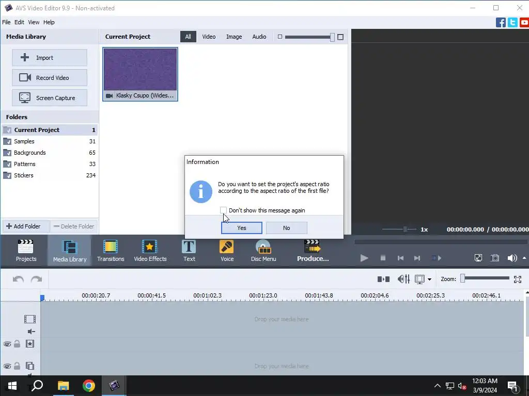Adjust the playback speed slider
The image size is (529, 396).
pos(405,229)
